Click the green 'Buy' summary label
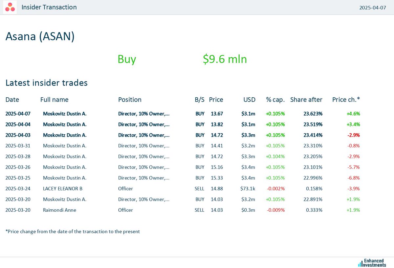394x268 pixels. (127, 59)
